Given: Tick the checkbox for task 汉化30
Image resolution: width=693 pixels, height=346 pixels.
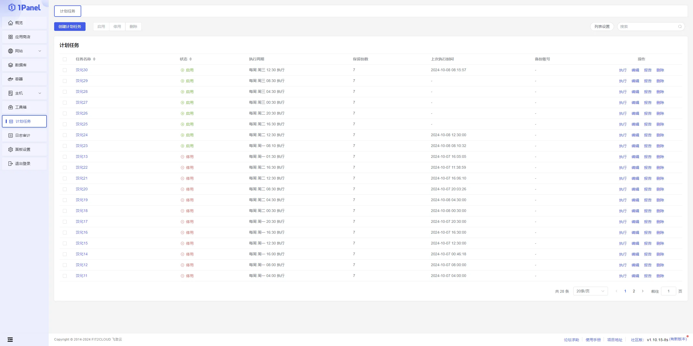Looking at the screenshot, I should tap(65, 70).
